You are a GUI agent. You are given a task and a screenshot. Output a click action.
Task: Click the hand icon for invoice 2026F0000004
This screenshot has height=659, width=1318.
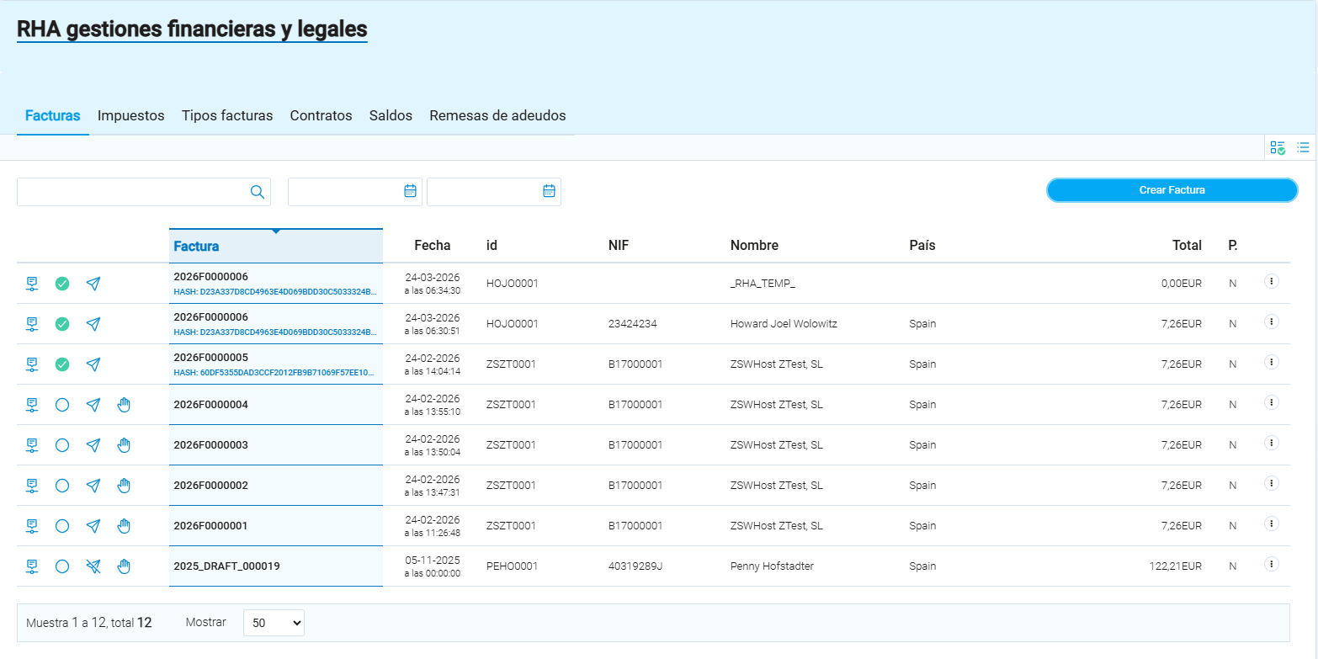(x=125, y=405)
